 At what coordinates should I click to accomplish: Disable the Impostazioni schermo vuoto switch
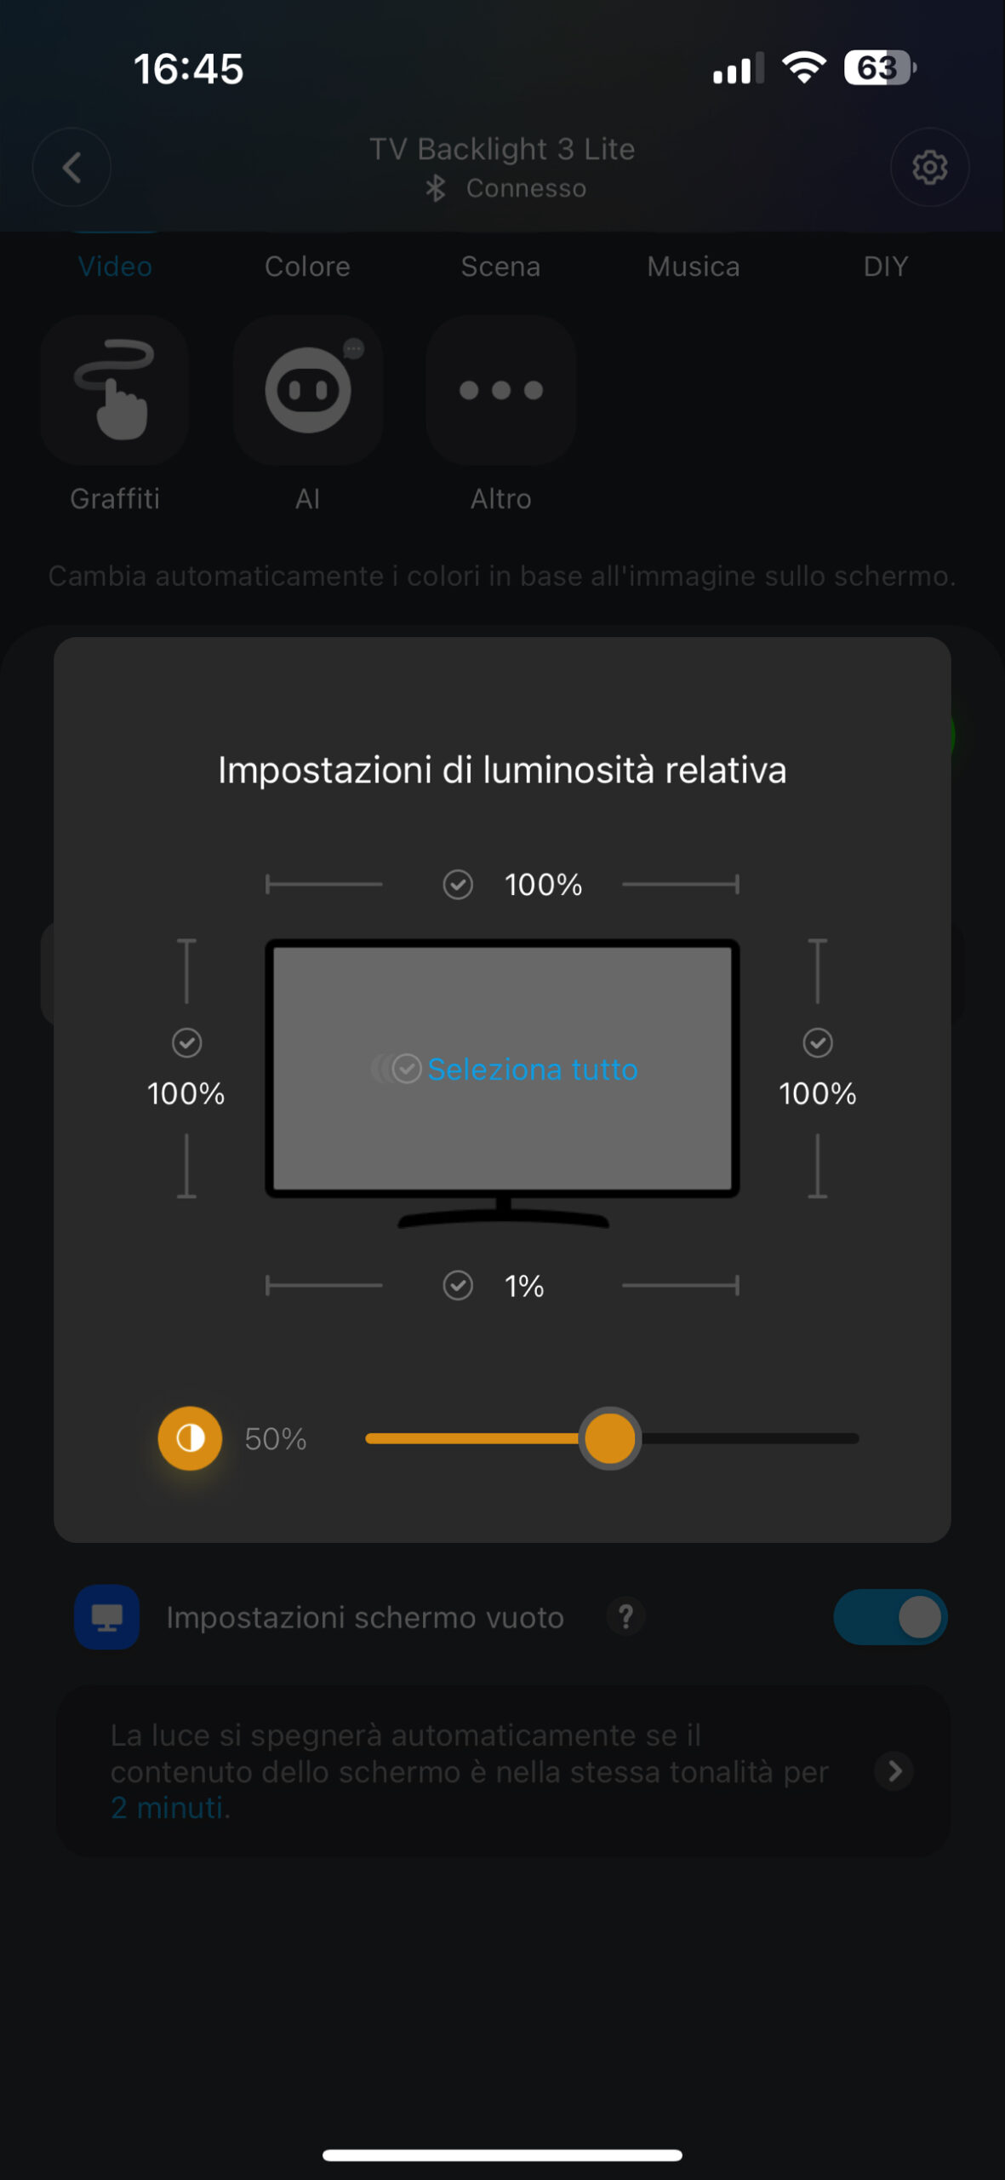click(x=890, y=1616)
